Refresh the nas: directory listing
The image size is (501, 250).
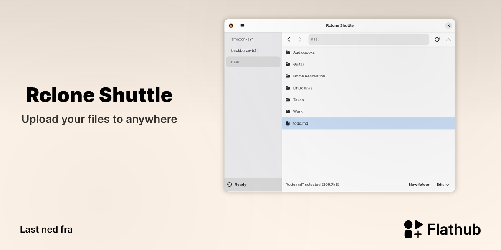pos(437,40)
